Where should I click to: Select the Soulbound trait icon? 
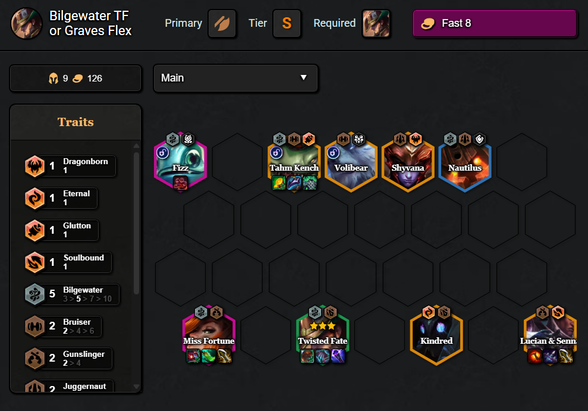[36, 262]
